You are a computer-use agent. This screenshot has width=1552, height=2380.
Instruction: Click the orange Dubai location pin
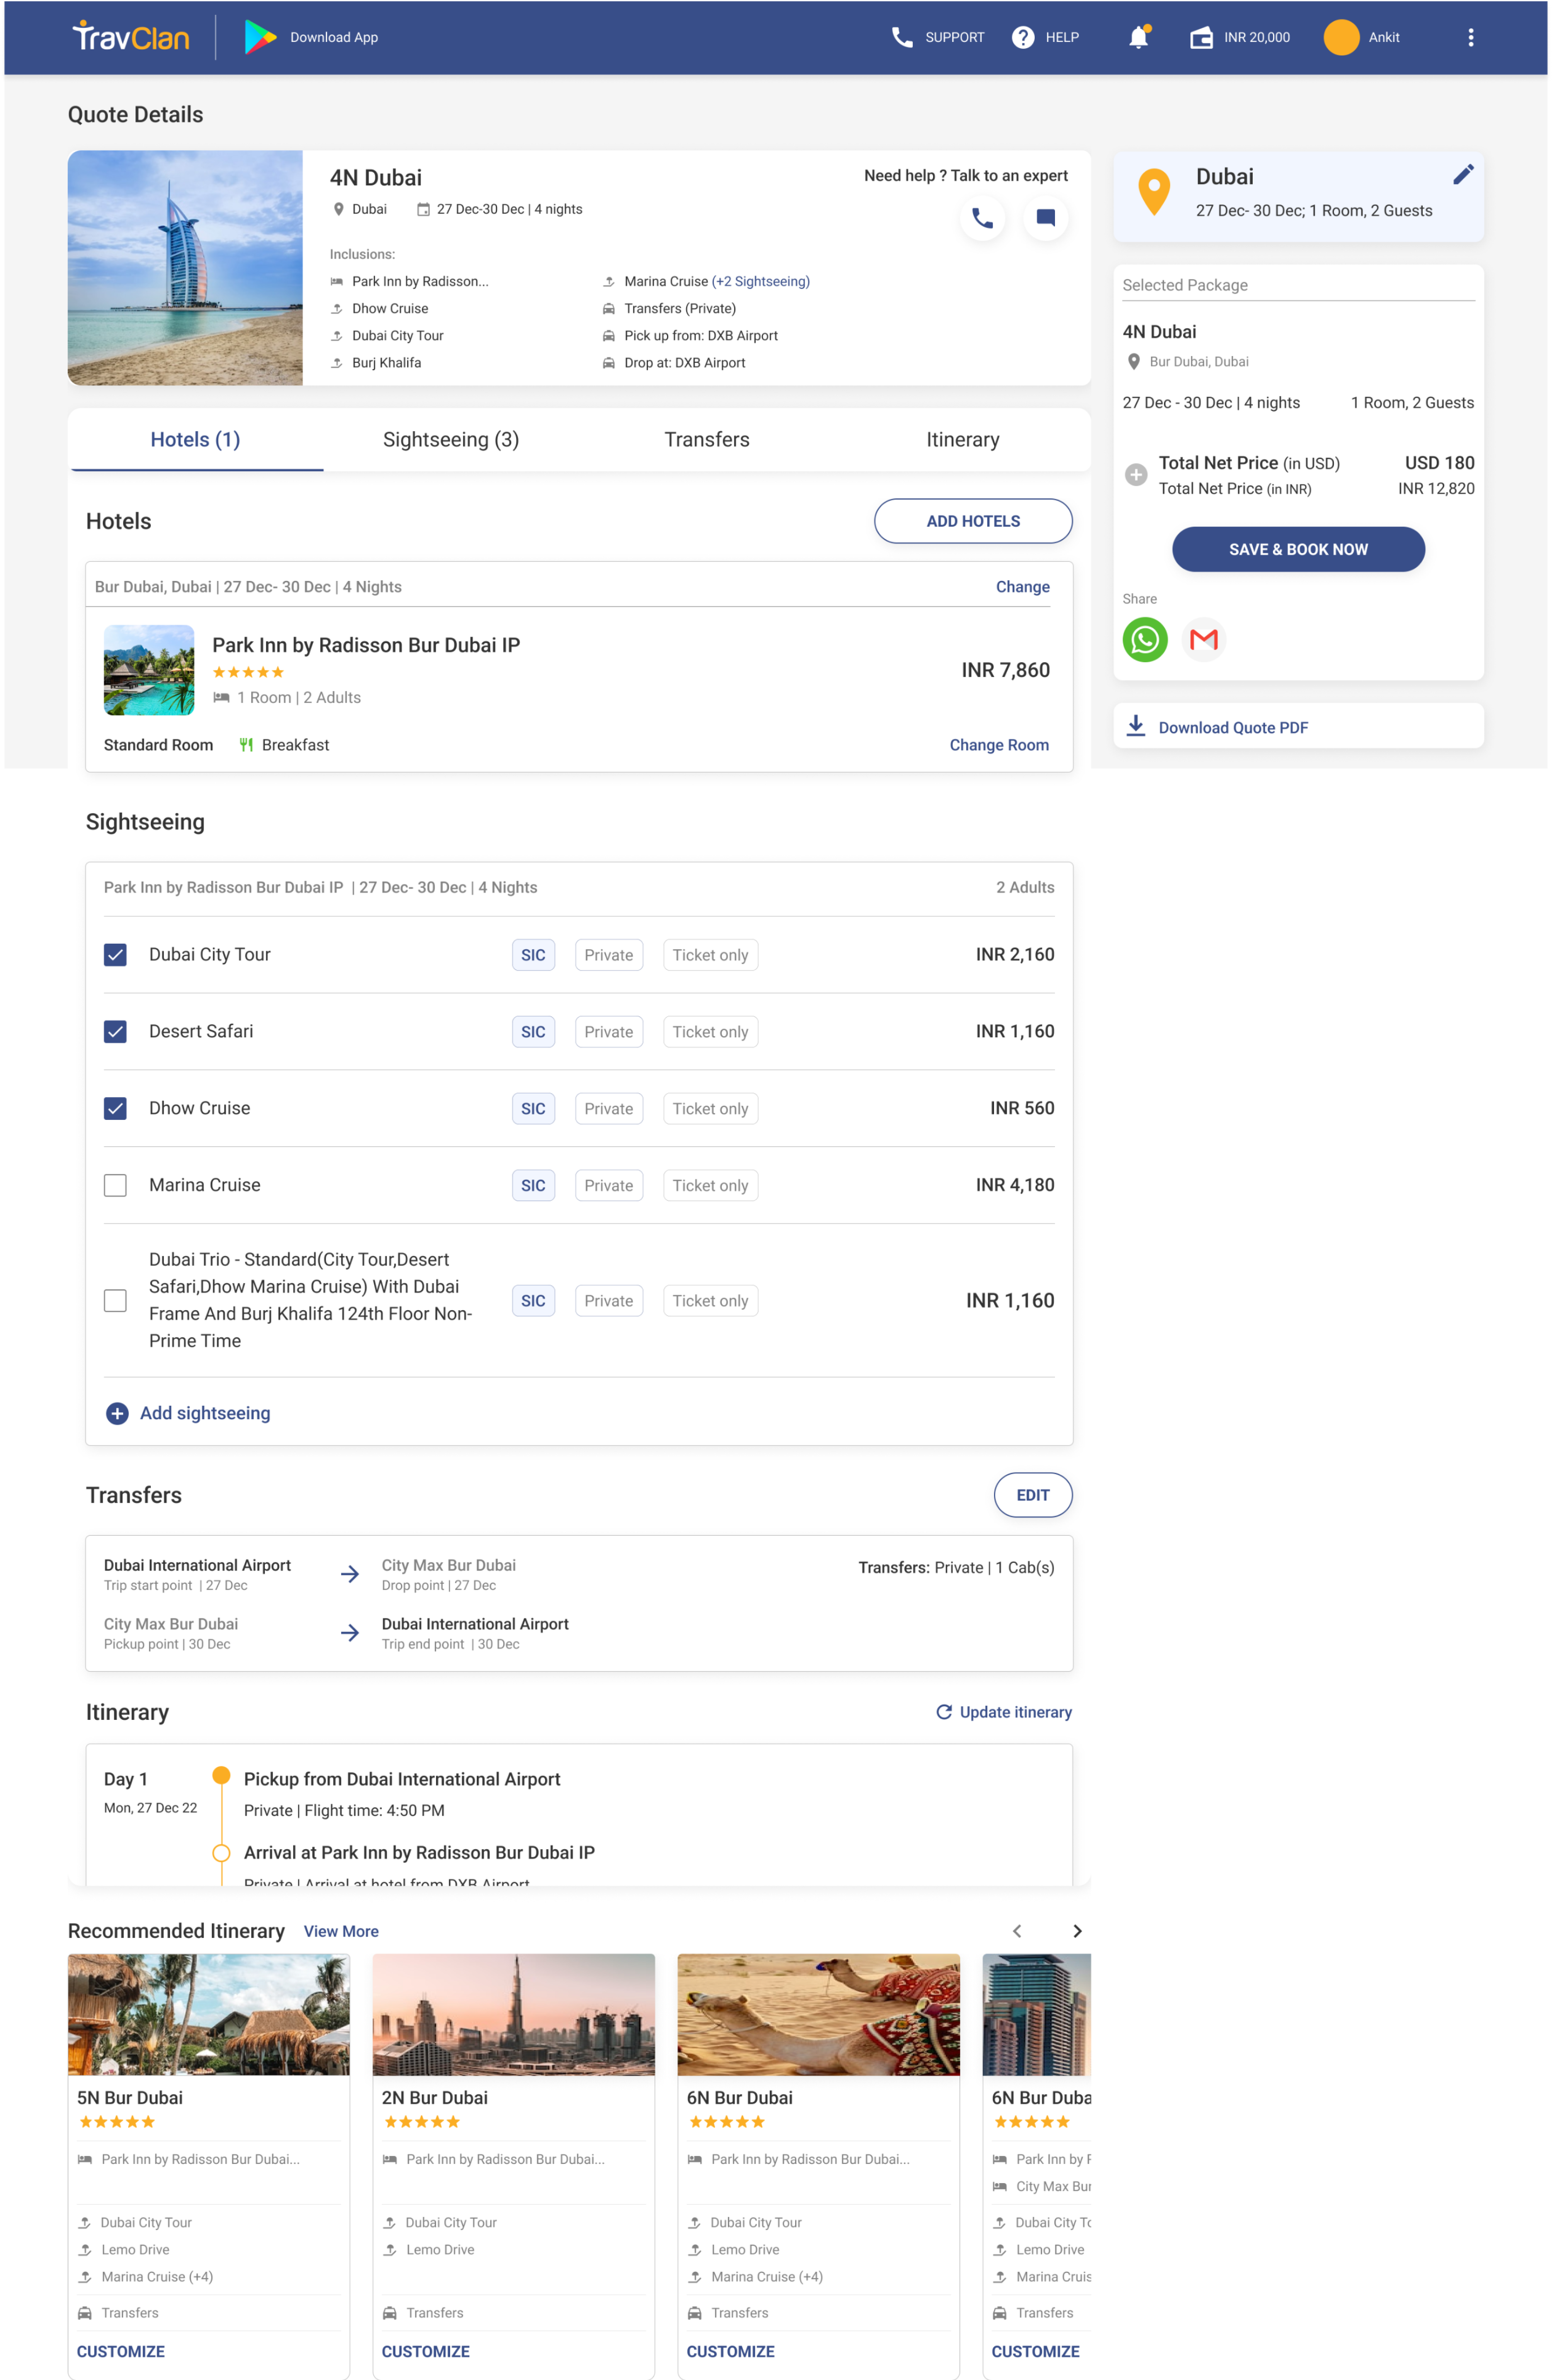point(1154,192)
